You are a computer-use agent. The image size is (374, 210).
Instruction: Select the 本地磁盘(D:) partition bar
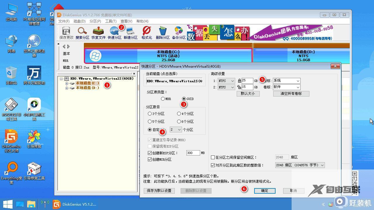[x=301, y=55]
